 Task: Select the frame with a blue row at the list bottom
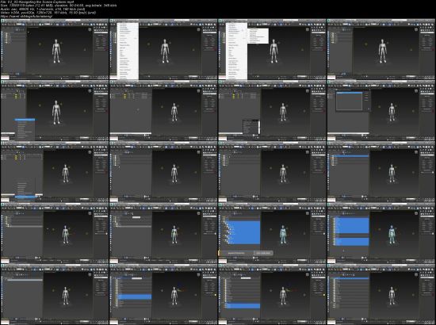[272, 294]
